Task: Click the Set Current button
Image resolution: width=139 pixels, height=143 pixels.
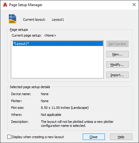Action: [117, 44]
